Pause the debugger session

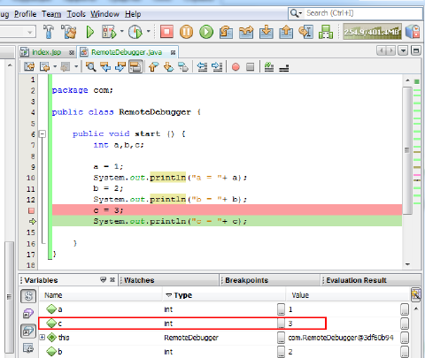[x=186, y=32]
